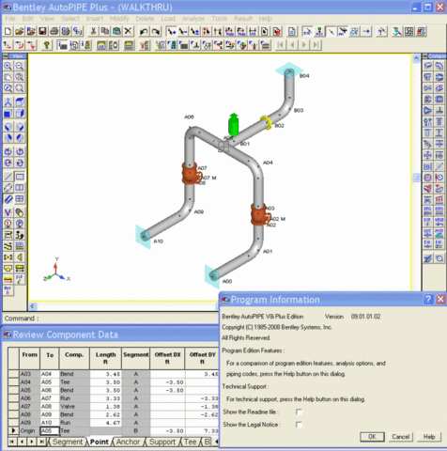Enable Show the Legal Notice checkbox
Viewport: 447px width, 451px height.
point(299,425)
